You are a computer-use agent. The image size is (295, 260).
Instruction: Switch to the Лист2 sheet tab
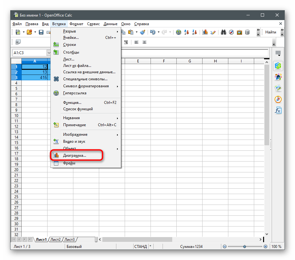55,240
